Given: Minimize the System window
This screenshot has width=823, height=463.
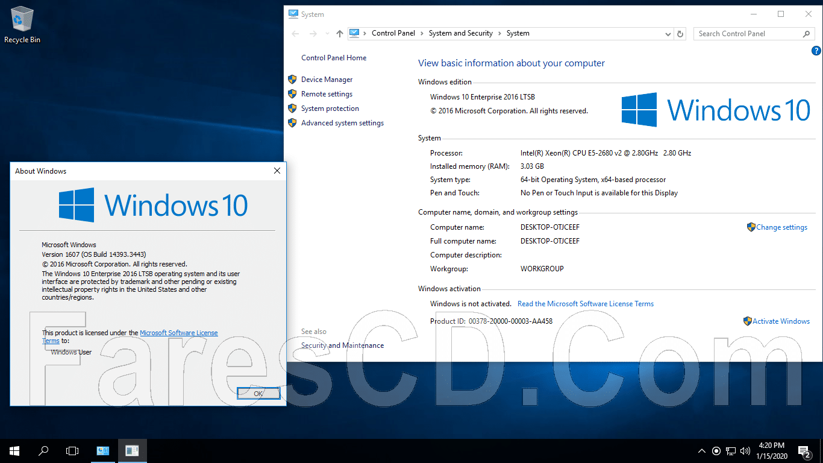Looking at the screenshot, I should click(x=754, y=14).
